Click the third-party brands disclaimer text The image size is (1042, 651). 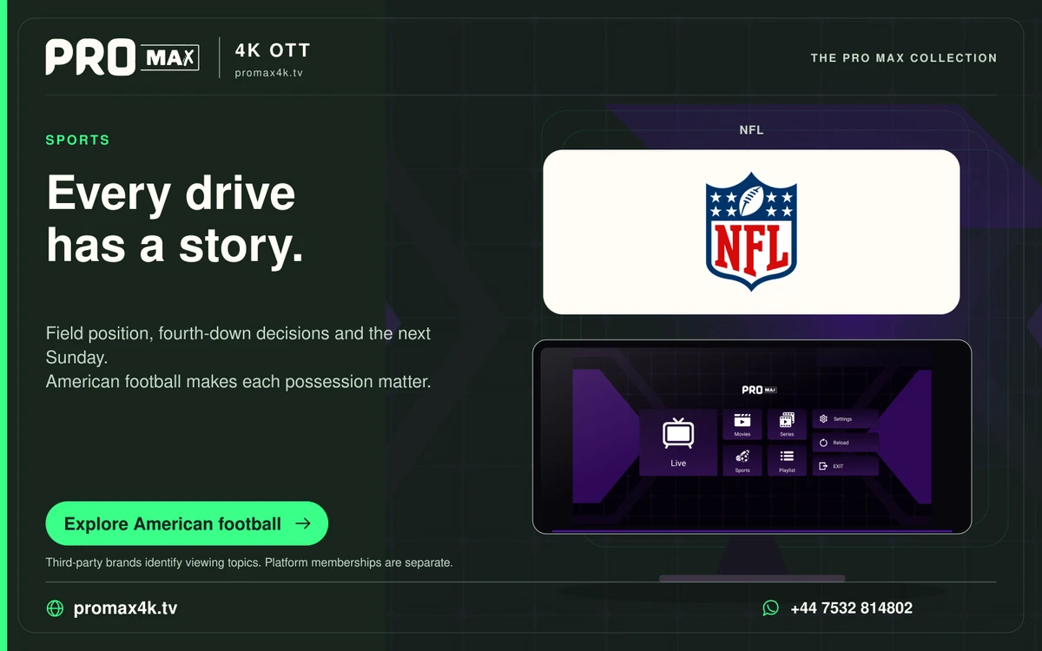coord(249,562)
